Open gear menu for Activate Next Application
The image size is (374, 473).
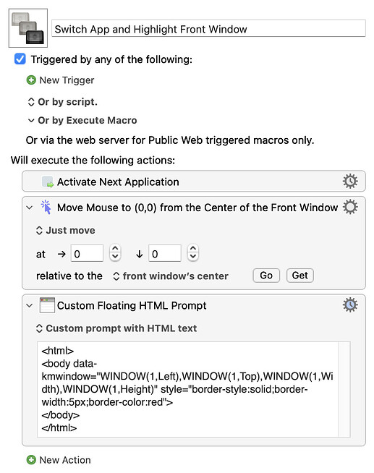(x=350, y=182)
